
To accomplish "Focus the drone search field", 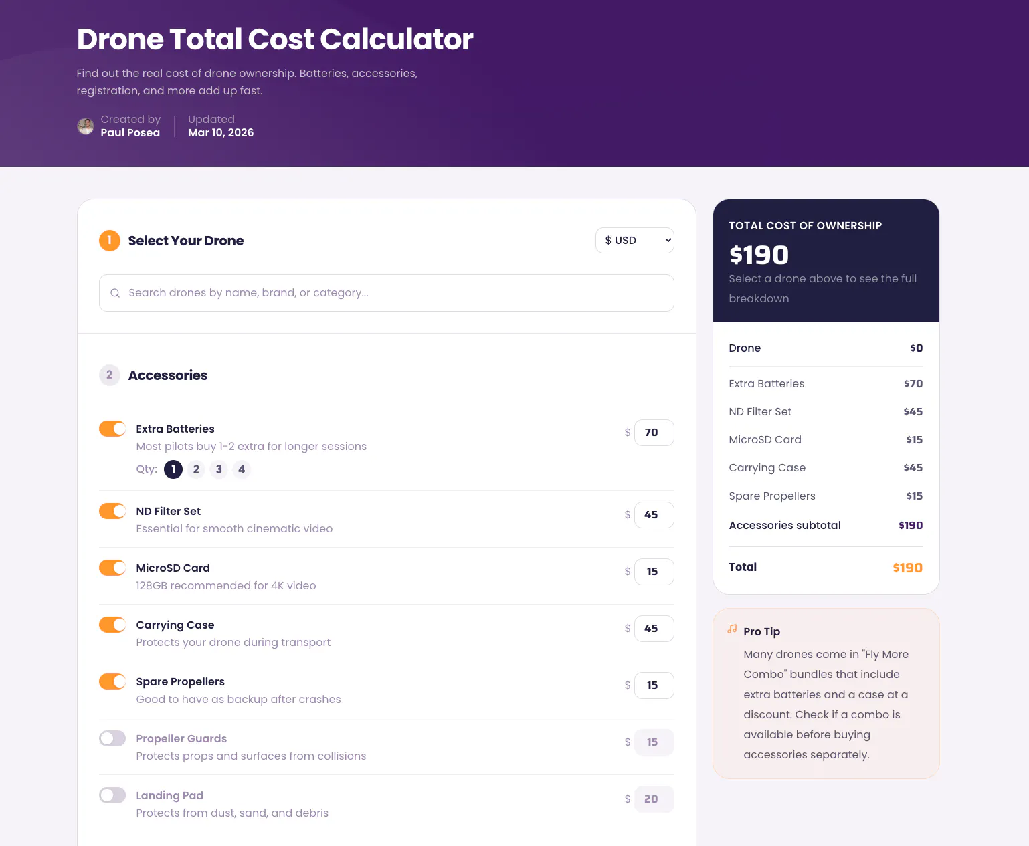I will pyautogui.click(x=387, y=293).
